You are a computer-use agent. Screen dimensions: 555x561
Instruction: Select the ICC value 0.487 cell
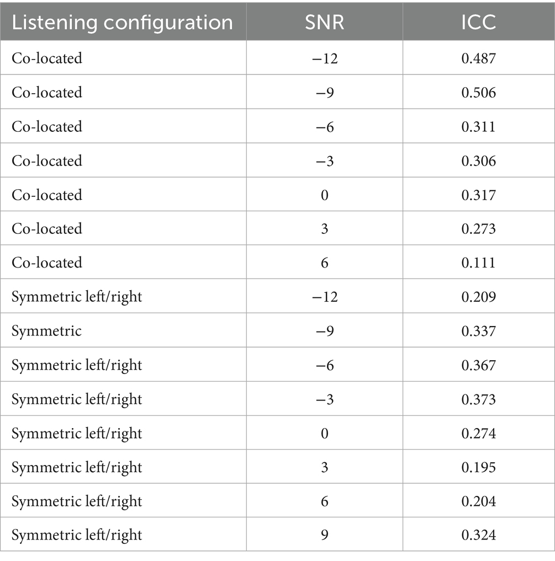pyautogui.click(x=478, y=58)
